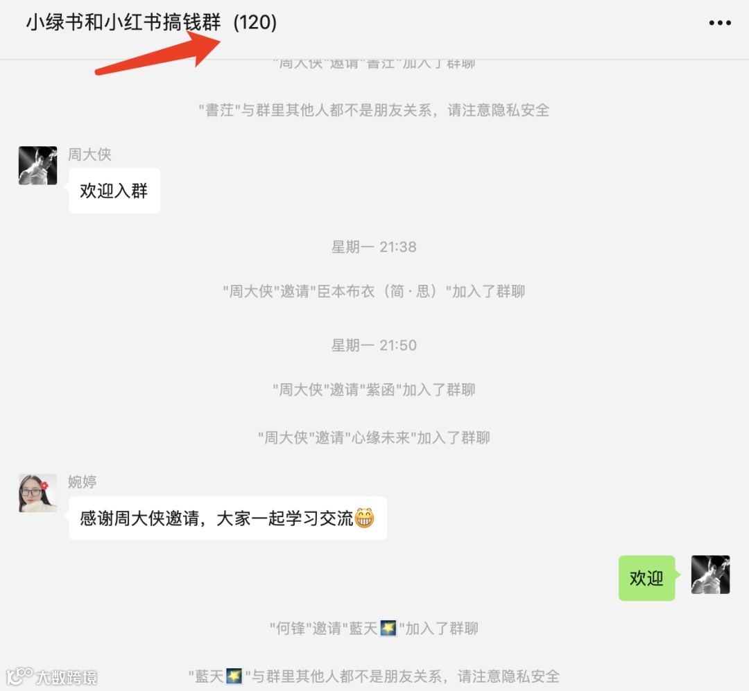The image size is (749, 691).
Task: Select 婉婷's 感谢周大侠邀请 message bubble
Action: tap(228, 518)
